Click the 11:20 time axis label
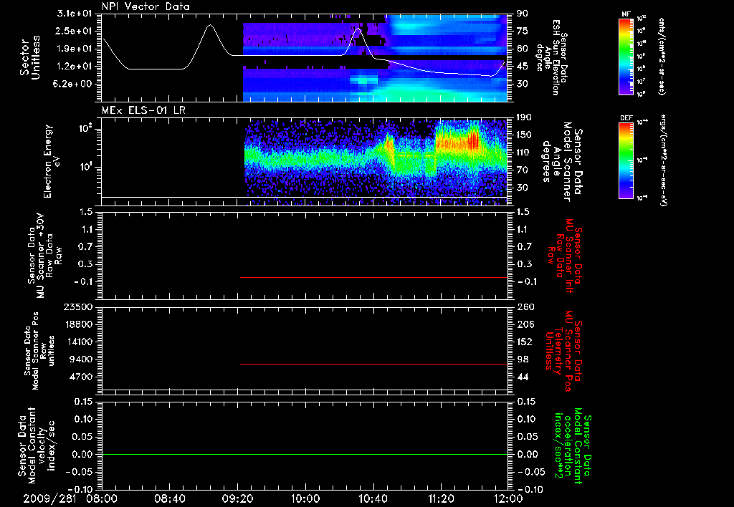The height and width of the screenshot is (507, 734). (x=441, y=498)
